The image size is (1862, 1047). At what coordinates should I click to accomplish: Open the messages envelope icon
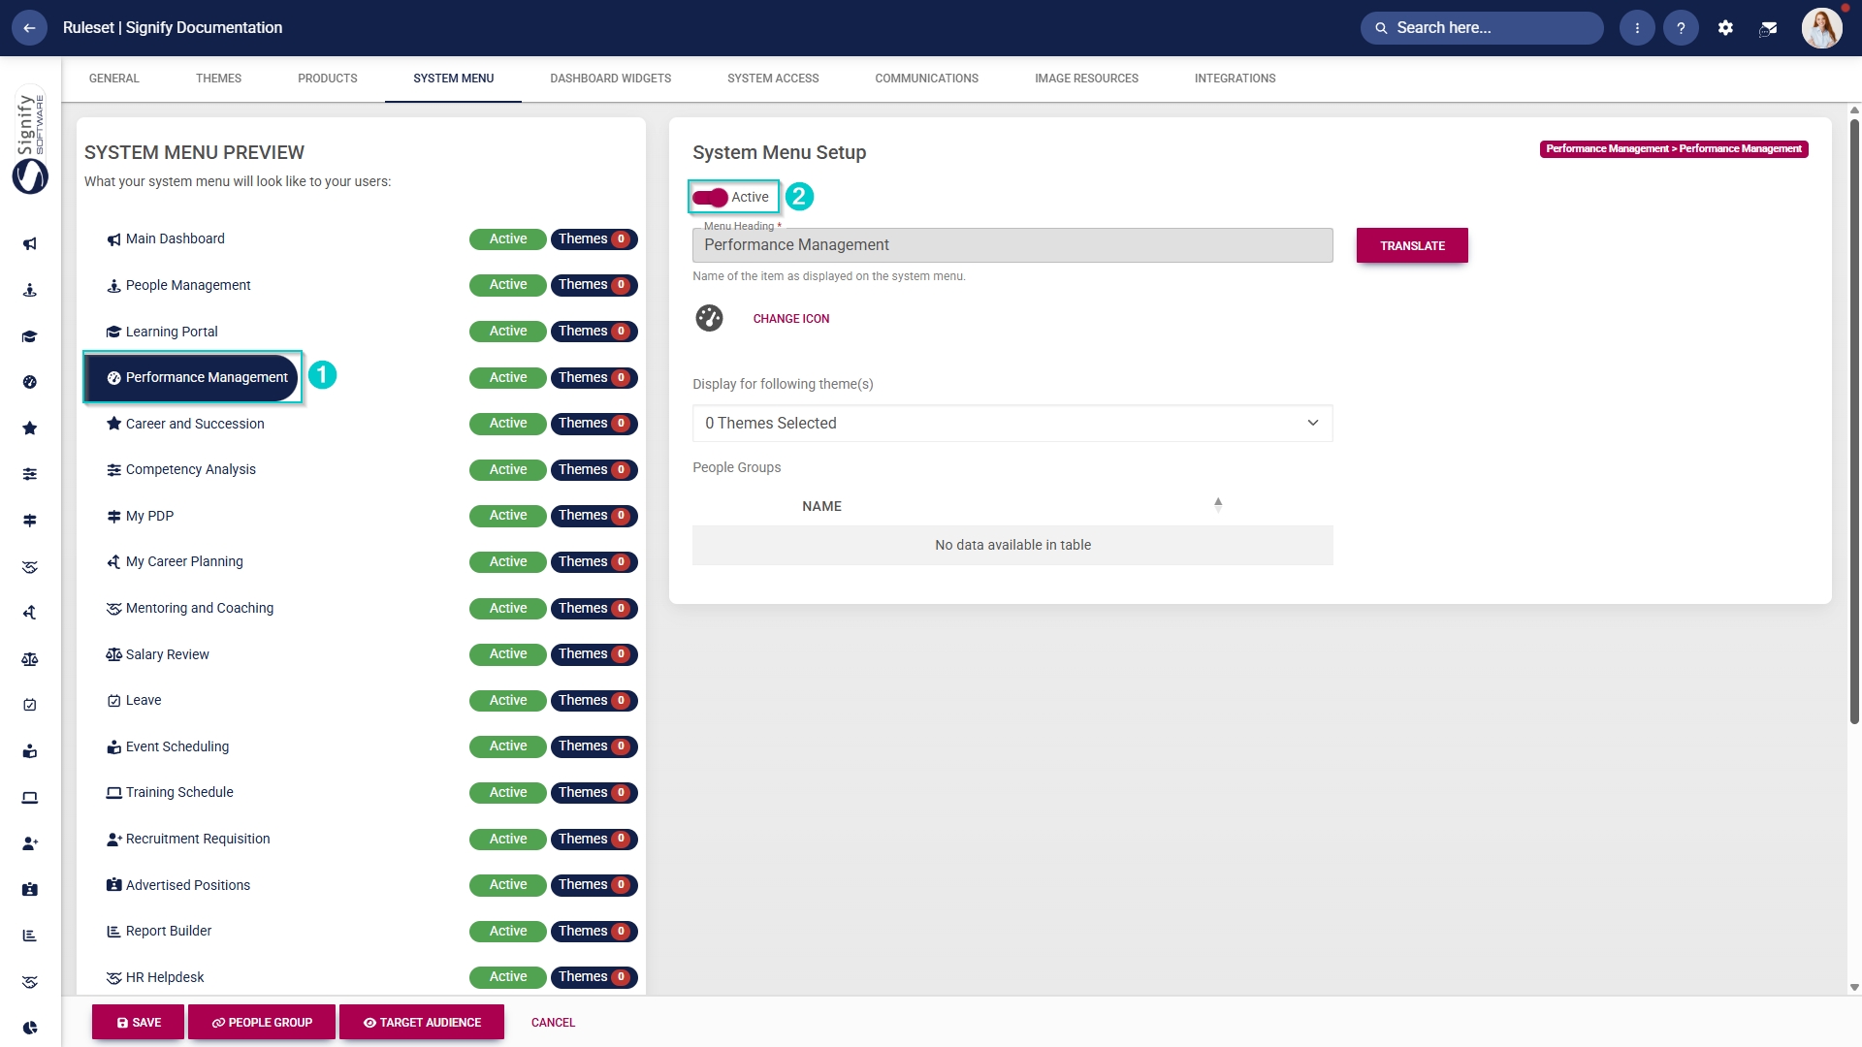(1768, 28)
